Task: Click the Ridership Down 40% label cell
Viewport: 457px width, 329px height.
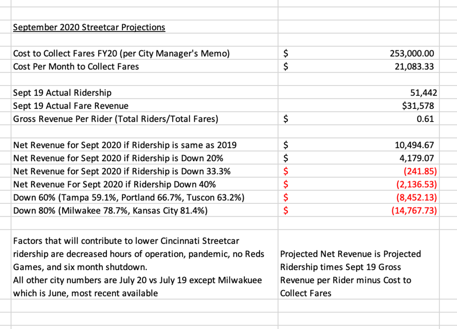Action: 144,184
